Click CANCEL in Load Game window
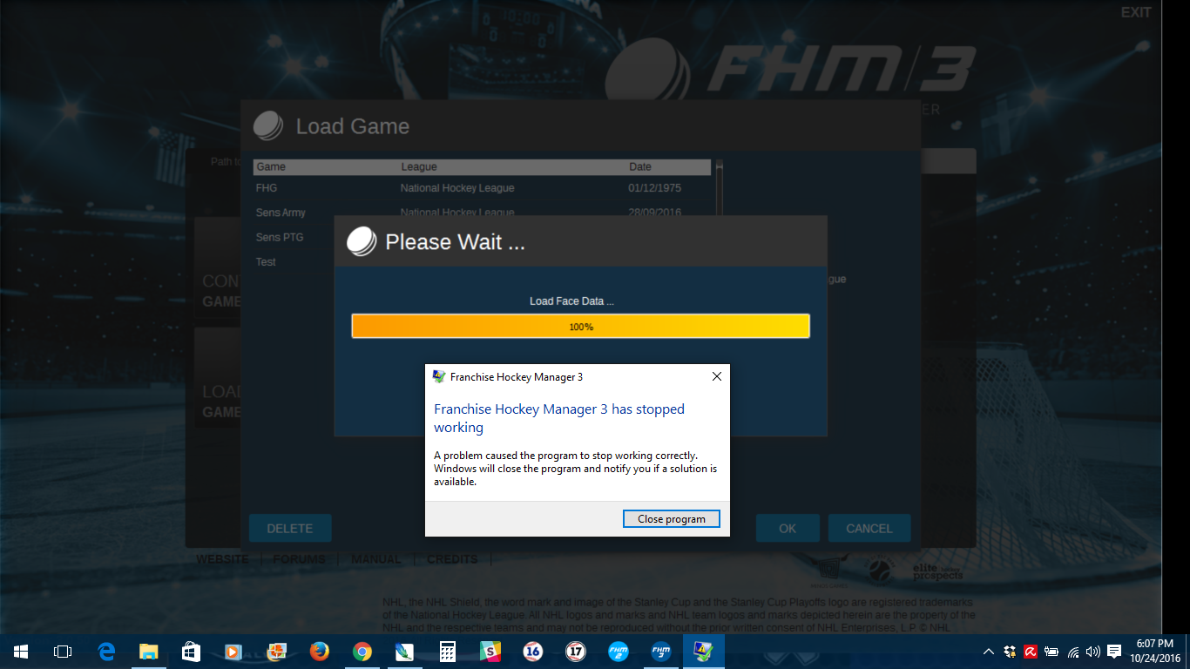 pos(869,528)
